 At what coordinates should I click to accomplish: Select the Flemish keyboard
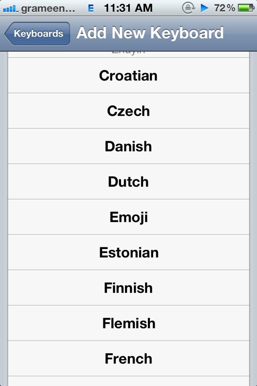click(x=128, y=323)
